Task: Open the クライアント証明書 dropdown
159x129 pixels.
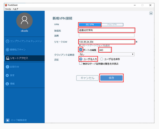Action: pos(107,54)
